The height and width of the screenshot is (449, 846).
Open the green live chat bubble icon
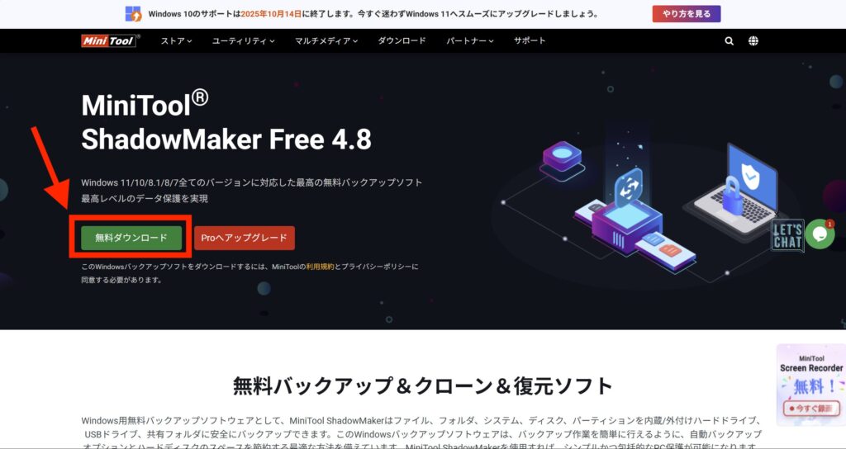point(820,234)
